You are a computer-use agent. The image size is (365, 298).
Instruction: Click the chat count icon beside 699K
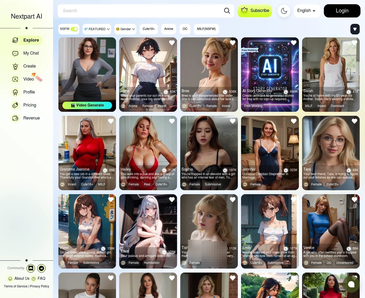click(x=286, y=92)
